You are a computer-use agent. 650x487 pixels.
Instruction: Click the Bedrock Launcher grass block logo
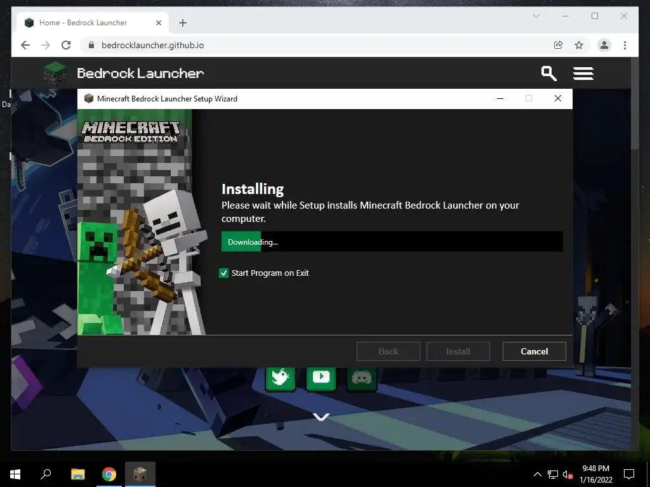pos(55,74)
